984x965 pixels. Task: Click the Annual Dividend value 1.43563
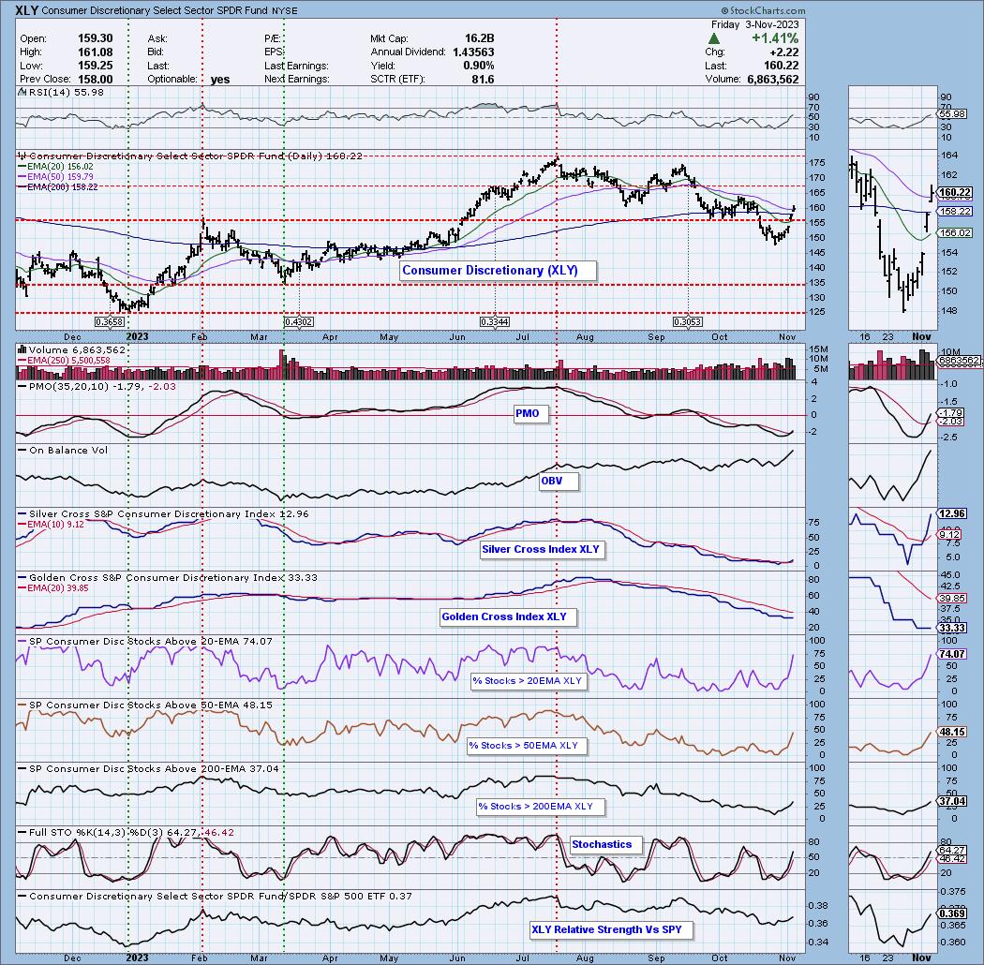tap(473, 52)
